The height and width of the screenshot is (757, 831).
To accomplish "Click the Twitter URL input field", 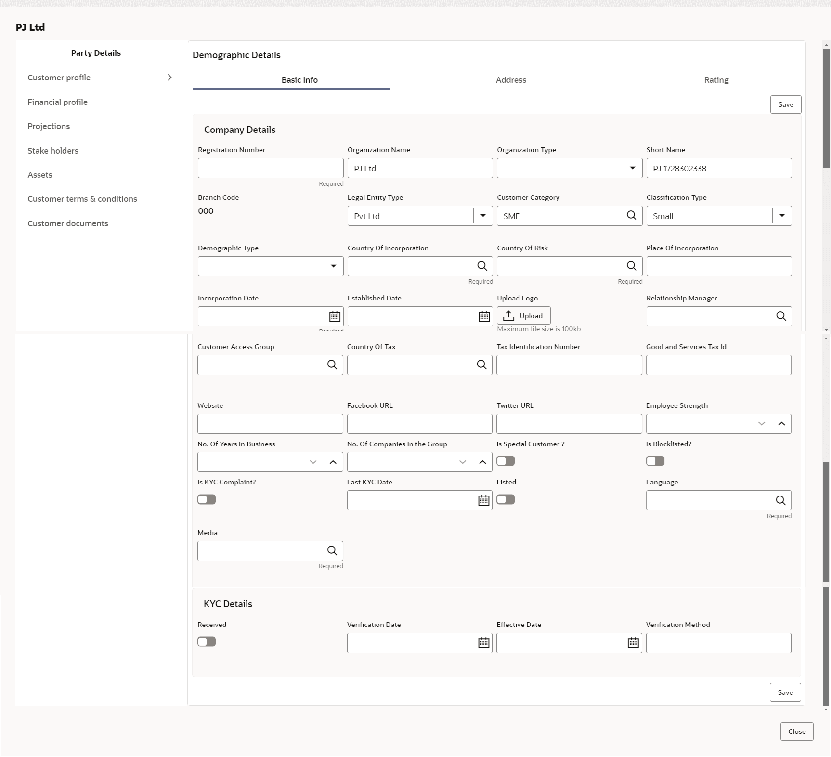I will pyautogui.click(x=569, y=424).
